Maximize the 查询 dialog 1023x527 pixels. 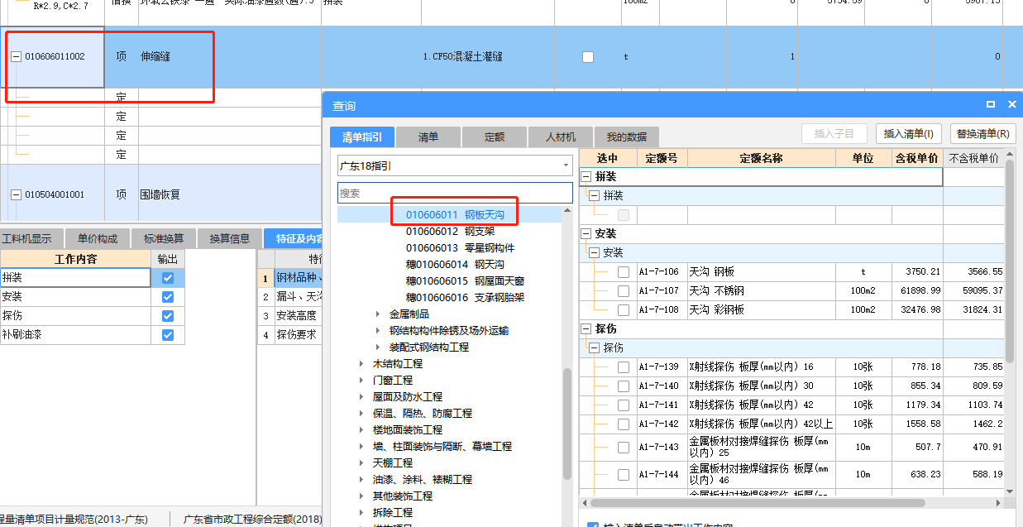coord(991,105)
